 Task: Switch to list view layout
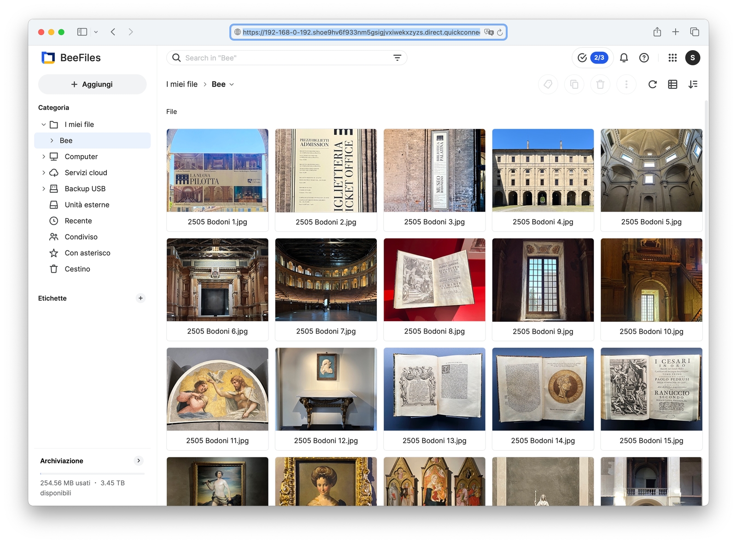tap(673, 84)
